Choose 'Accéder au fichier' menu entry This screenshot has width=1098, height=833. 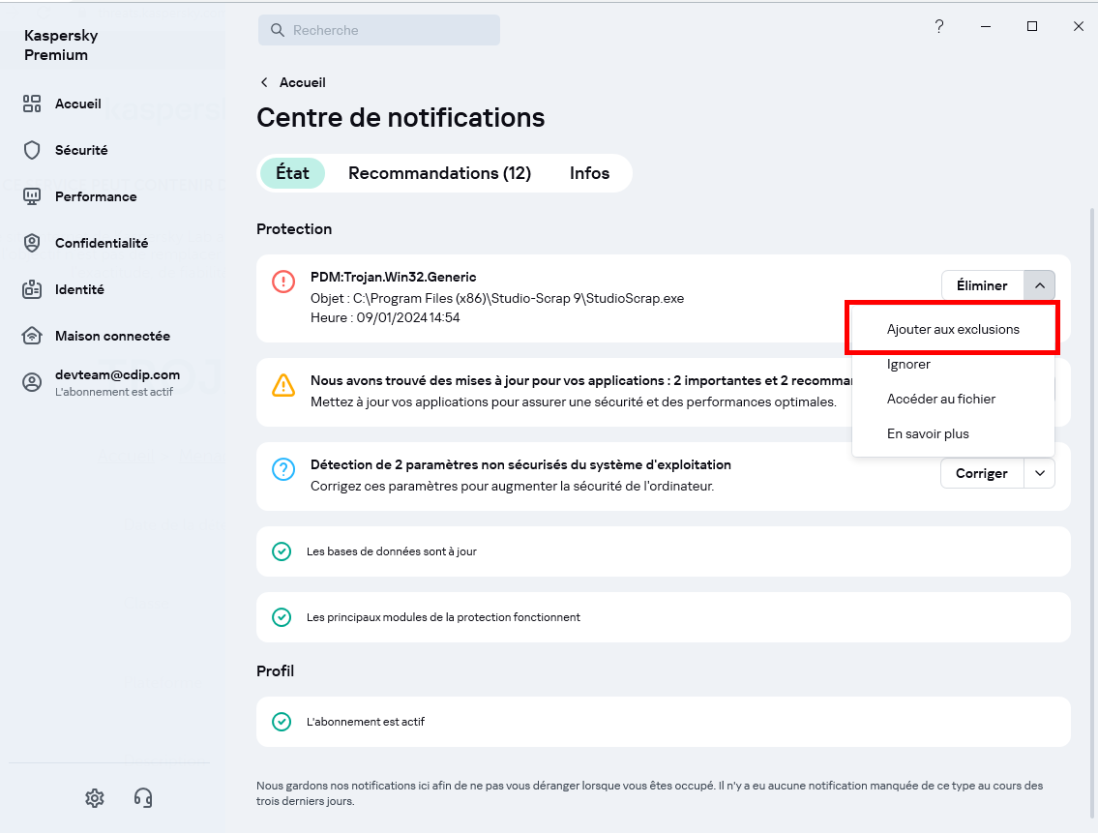953,399
